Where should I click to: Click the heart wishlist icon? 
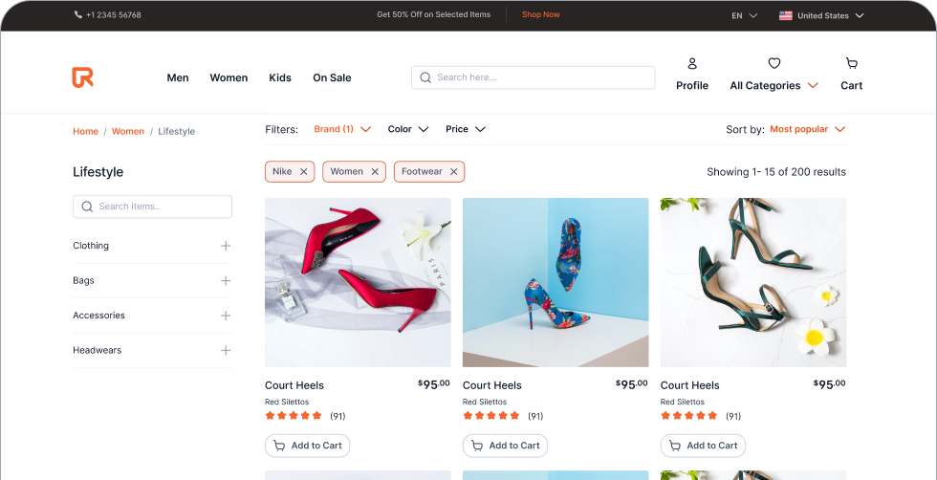(x=774, y=64)
